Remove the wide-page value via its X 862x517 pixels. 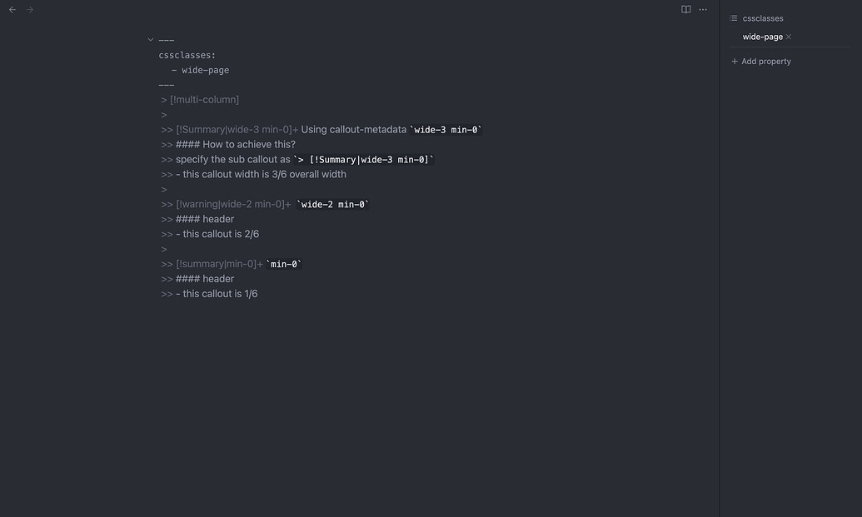coord(788,37)
